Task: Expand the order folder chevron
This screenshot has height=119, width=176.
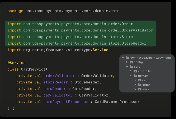Action: 135,85
